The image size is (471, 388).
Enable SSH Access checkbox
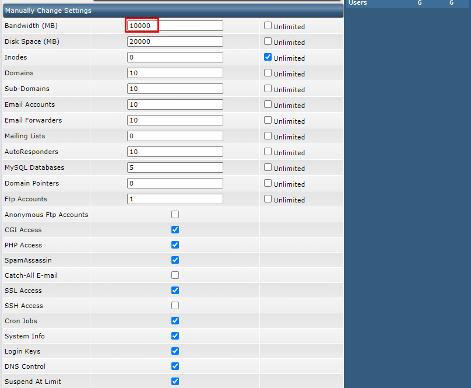[175, 306]
